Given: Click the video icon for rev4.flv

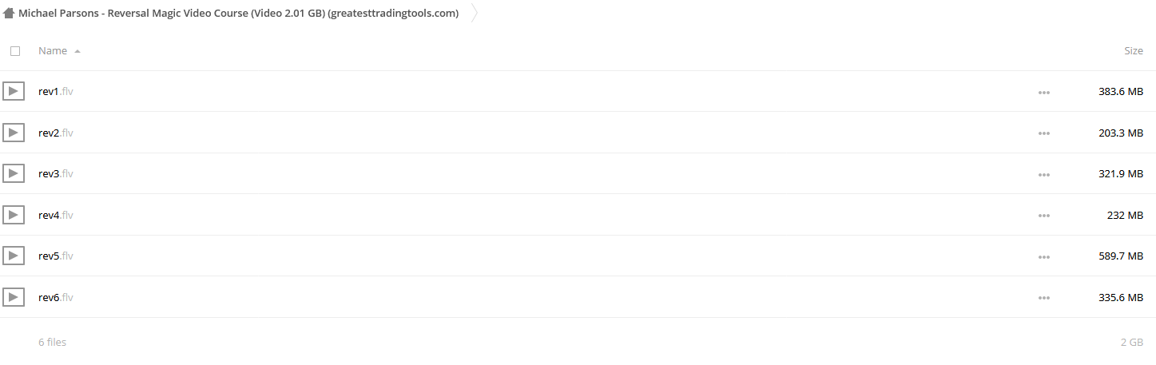Looking at the screenshot, I should pyautogui.click(x=13, y=215).
